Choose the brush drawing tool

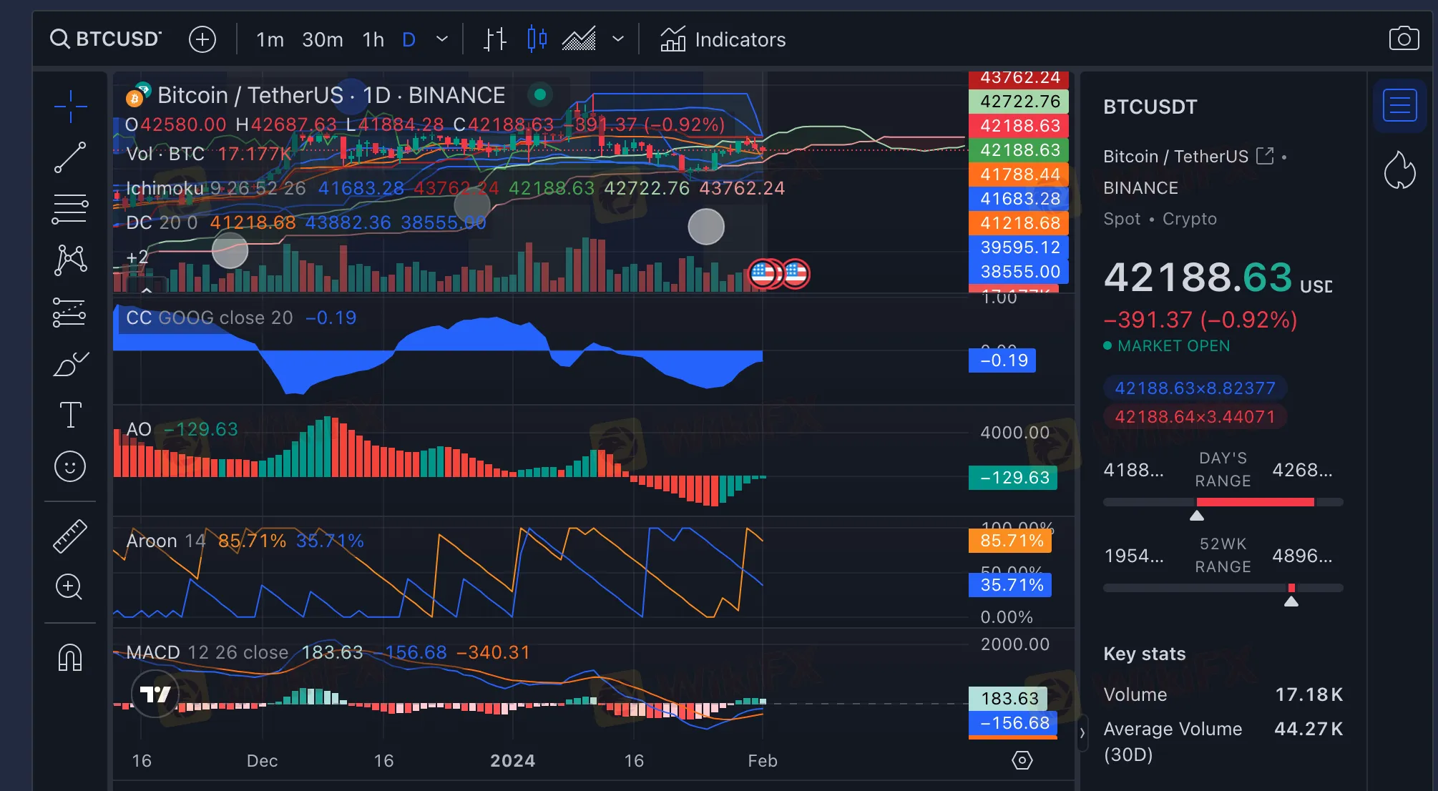tap(70, 363)
